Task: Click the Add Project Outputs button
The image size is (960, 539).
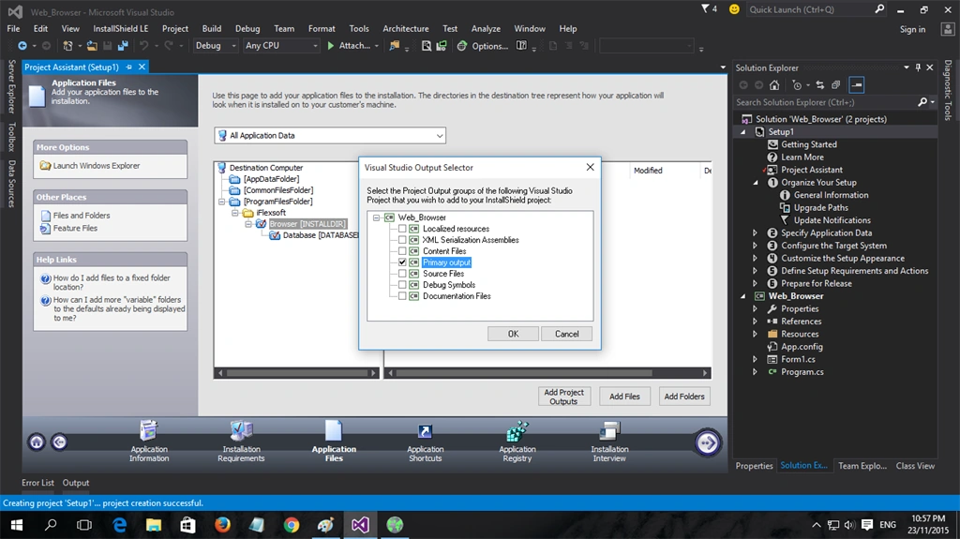Action: click(x=563, y=397)
